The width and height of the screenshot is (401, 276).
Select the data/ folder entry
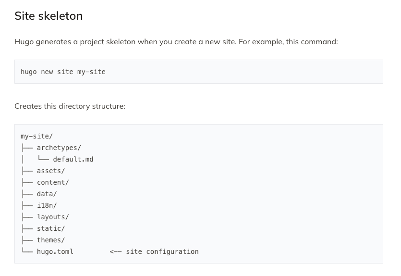tap(47, 194)
